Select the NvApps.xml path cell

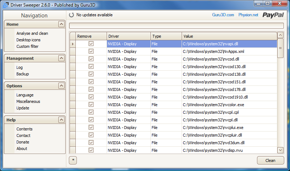(229, 51)
